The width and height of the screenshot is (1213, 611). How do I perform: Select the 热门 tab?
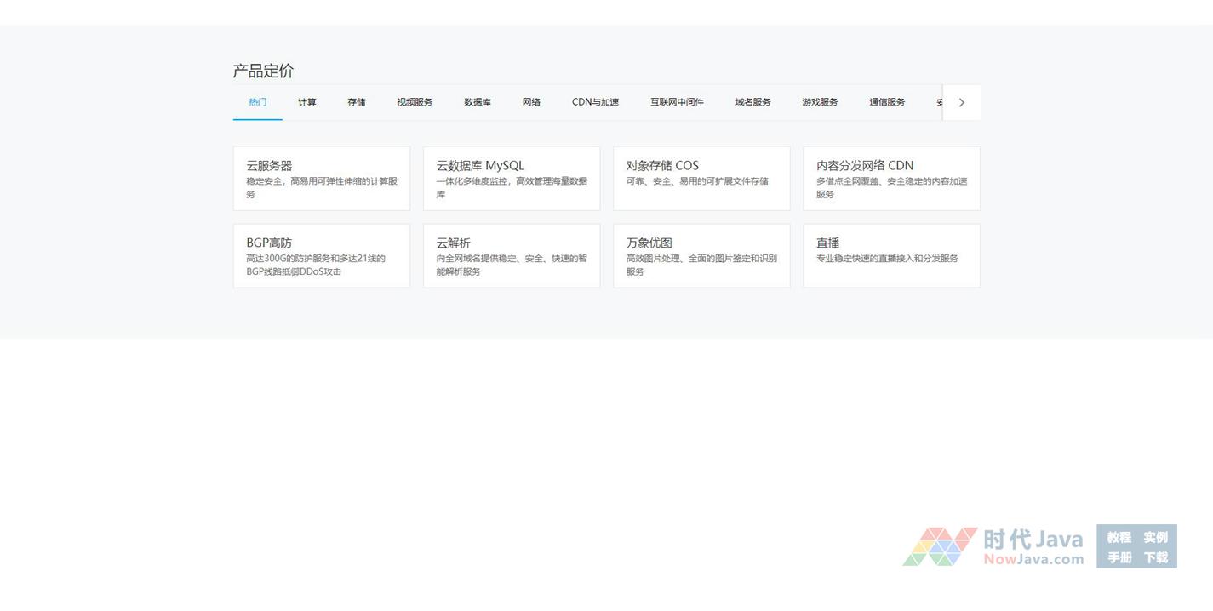coord(257,102)
